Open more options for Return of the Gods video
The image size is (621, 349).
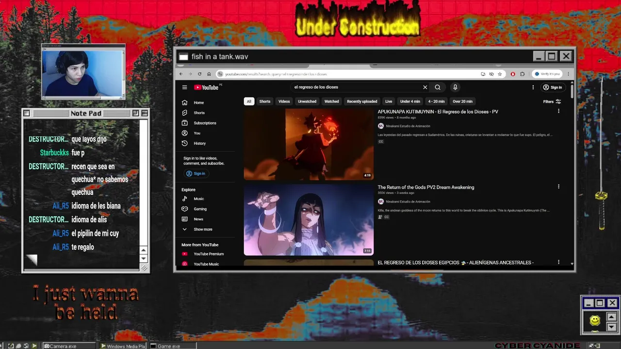(558, 187)
